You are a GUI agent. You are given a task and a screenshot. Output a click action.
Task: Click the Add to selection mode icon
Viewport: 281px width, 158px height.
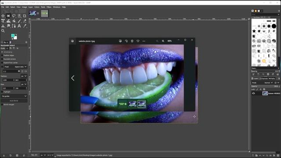[x=11, y=48]
